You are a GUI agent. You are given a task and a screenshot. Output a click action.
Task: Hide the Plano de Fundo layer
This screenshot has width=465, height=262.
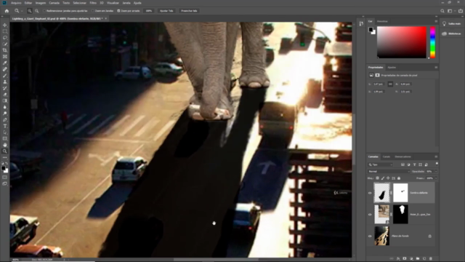tap(370, 236)
